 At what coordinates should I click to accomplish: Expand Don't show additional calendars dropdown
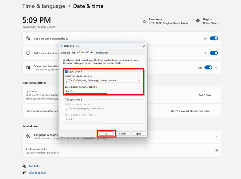pos(193,111)
